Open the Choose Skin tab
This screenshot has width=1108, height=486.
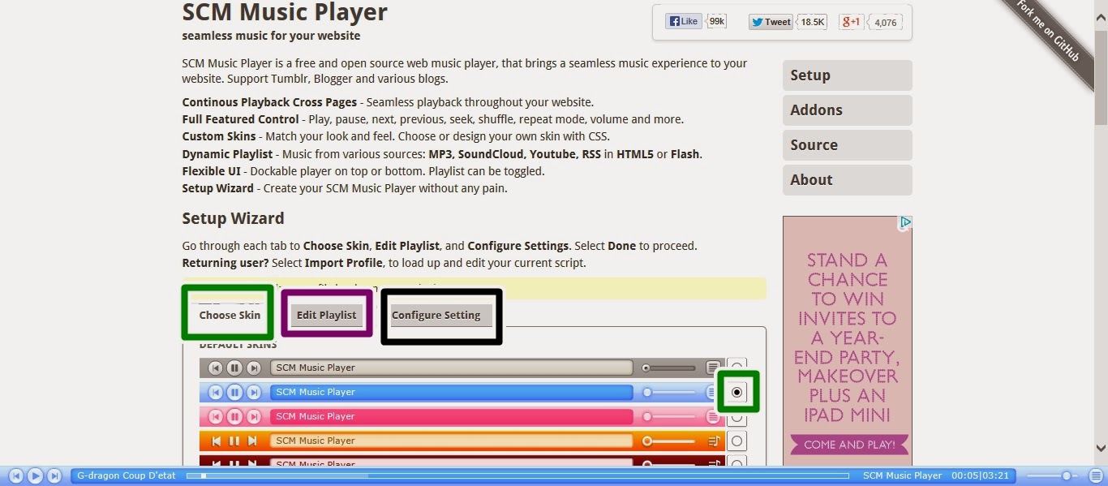[230, 315]
